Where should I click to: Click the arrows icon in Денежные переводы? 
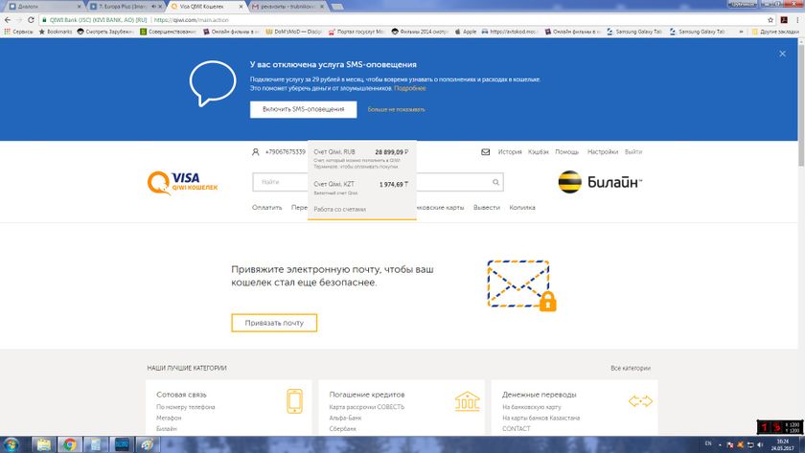[639, 400]
